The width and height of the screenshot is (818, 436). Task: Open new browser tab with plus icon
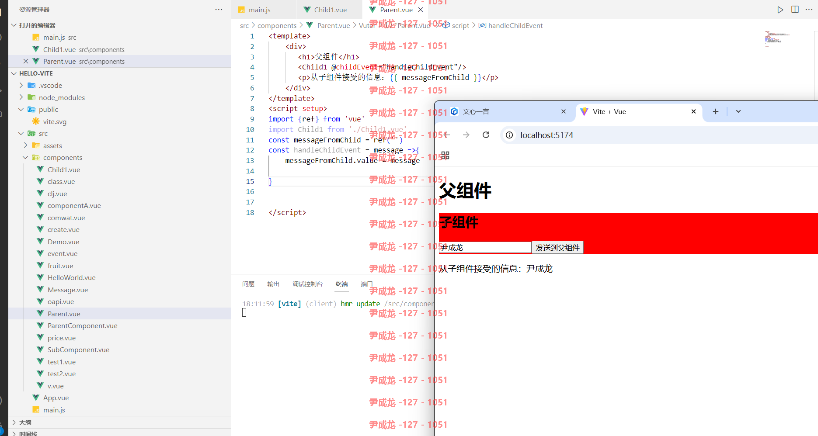click(x=716, y=111)
